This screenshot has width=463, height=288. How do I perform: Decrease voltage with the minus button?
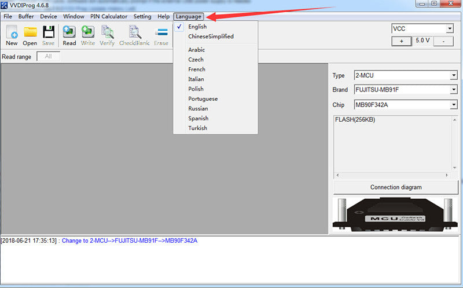click(x=443, y=41)
